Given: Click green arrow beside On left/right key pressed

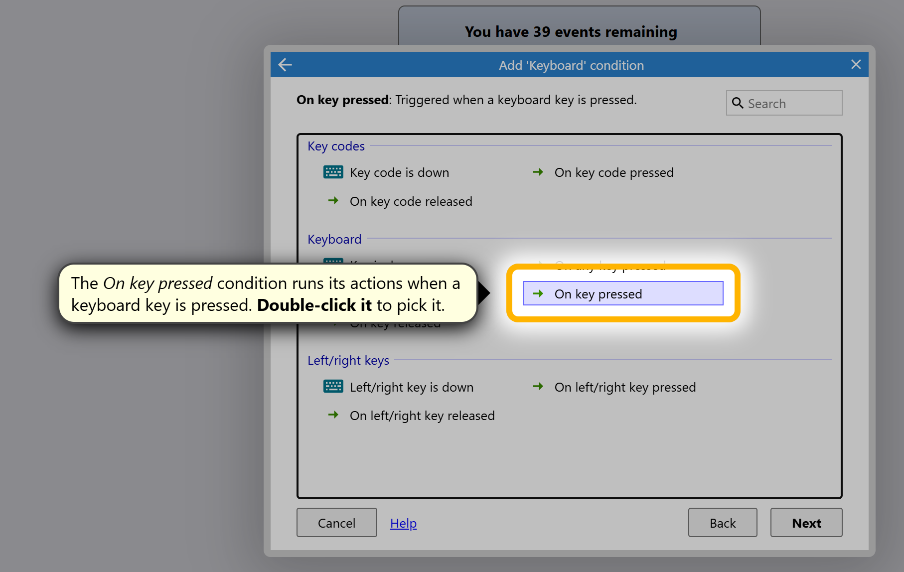Looking at the screenshot, I should pos(538,387).
